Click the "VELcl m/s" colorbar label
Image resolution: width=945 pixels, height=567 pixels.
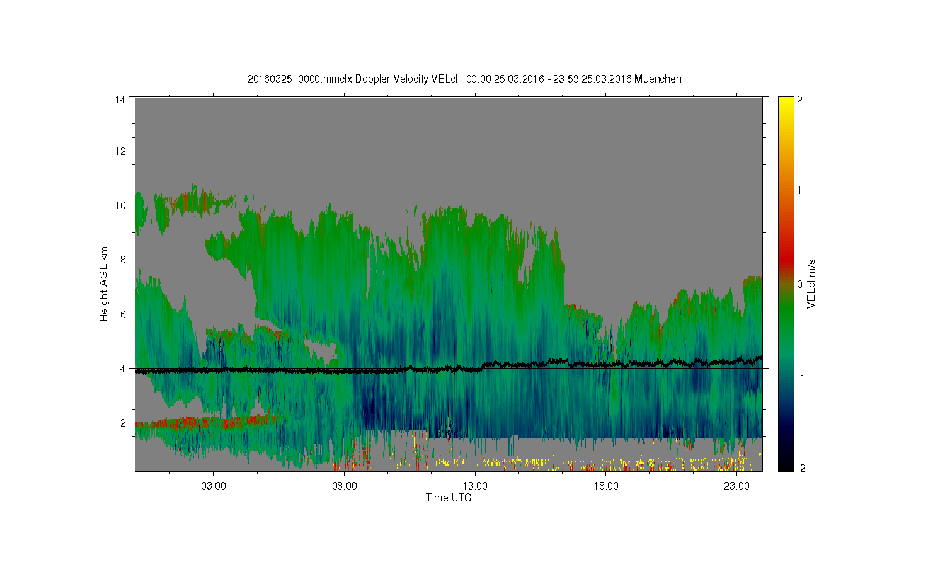point(811,284)
